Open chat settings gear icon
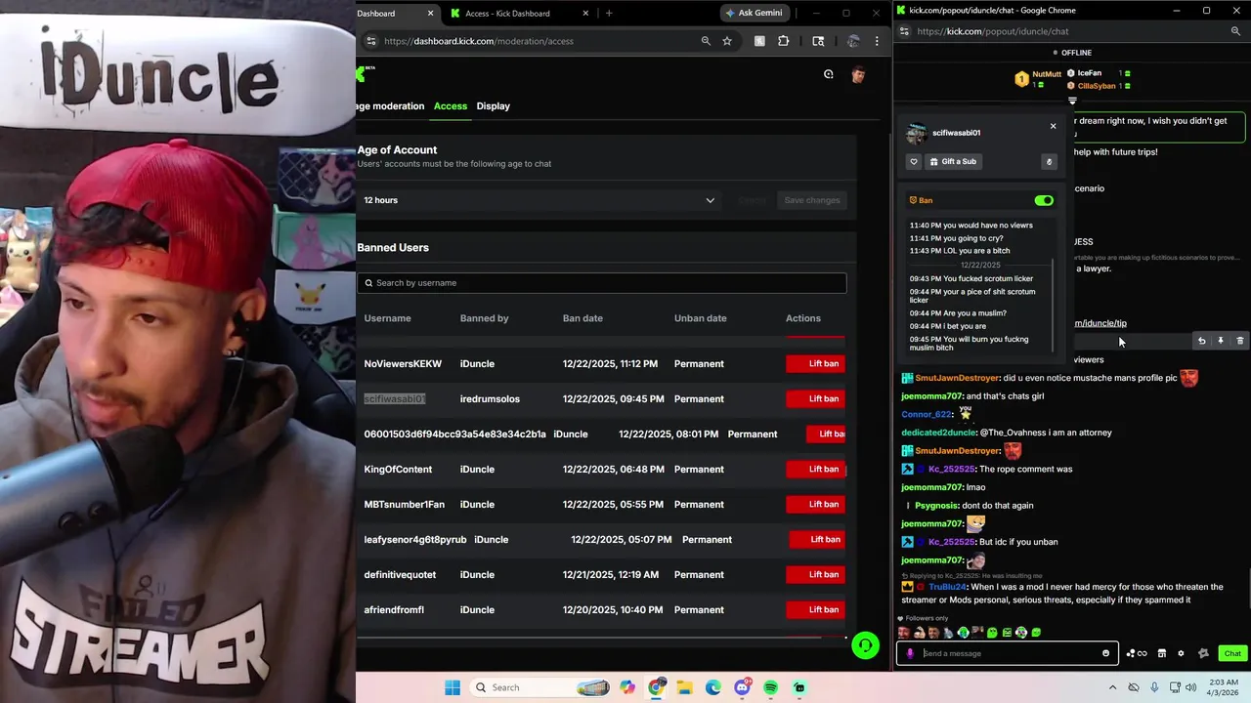Image resolution: width=1251 pixels, height=703 pixels. 1181,653
